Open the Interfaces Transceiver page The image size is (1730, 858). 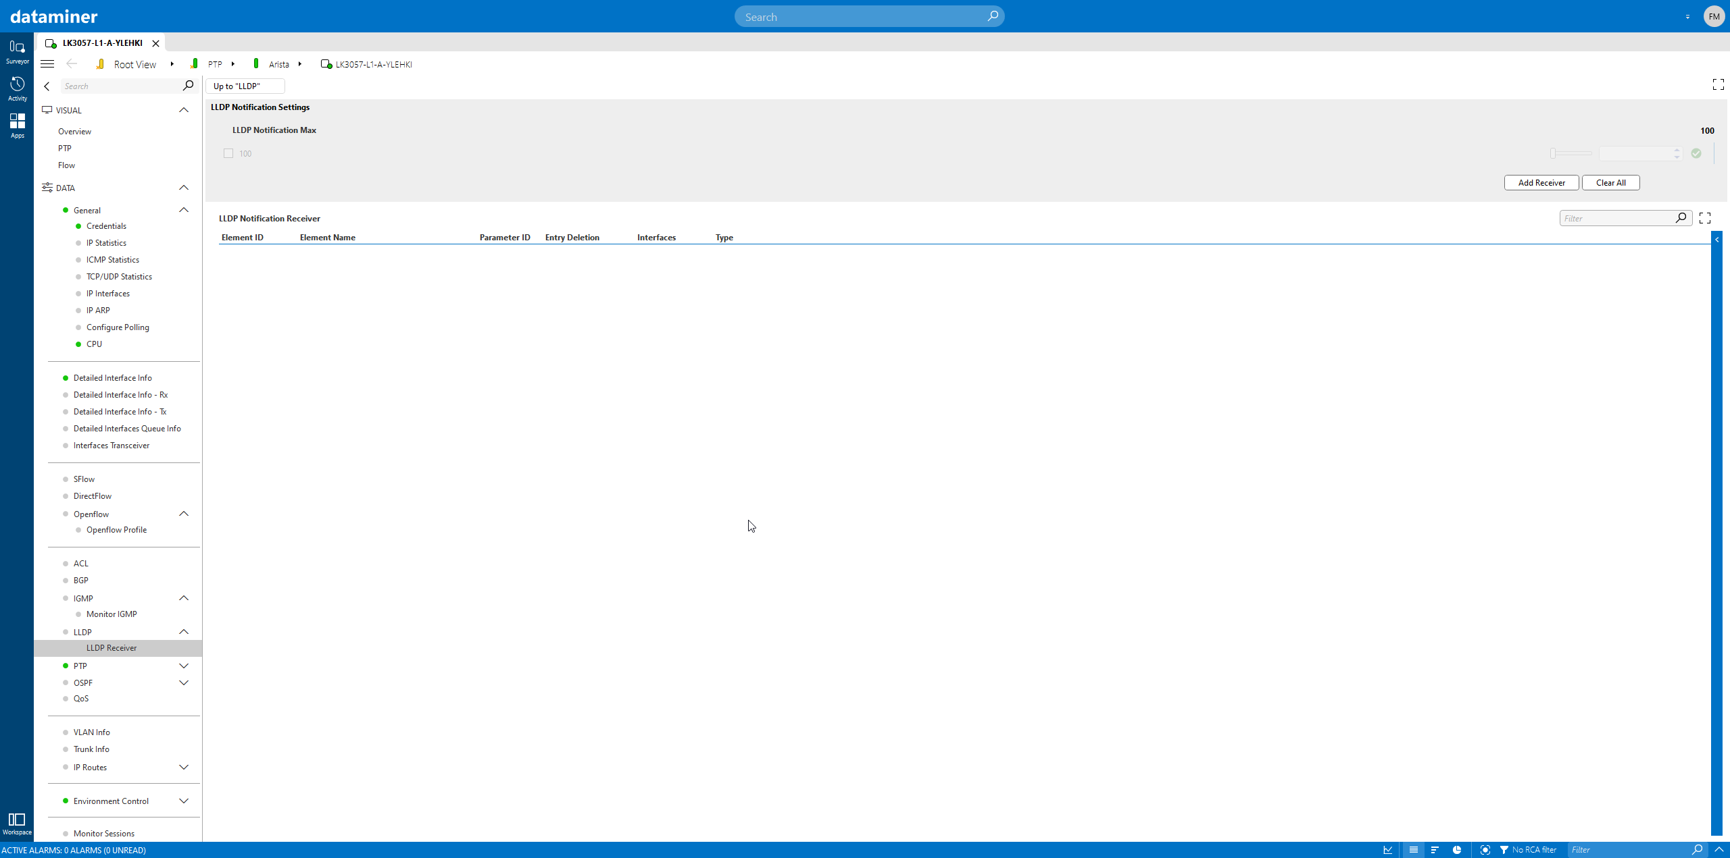[112, 446]
